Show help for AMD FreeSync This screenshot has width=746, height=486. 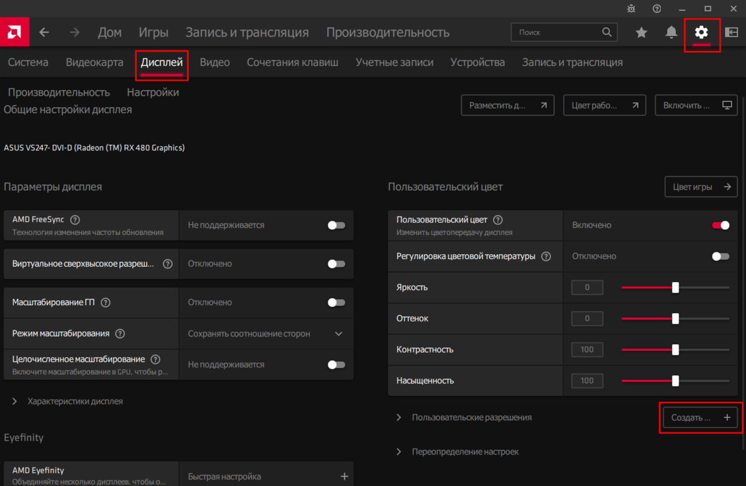(x=75, y=219)
